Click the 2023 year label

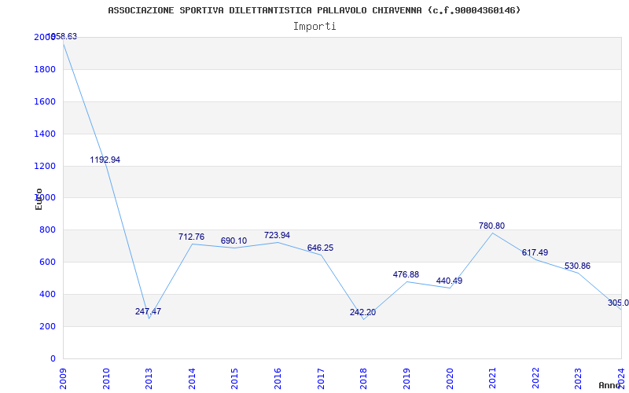tap(578, 379)
